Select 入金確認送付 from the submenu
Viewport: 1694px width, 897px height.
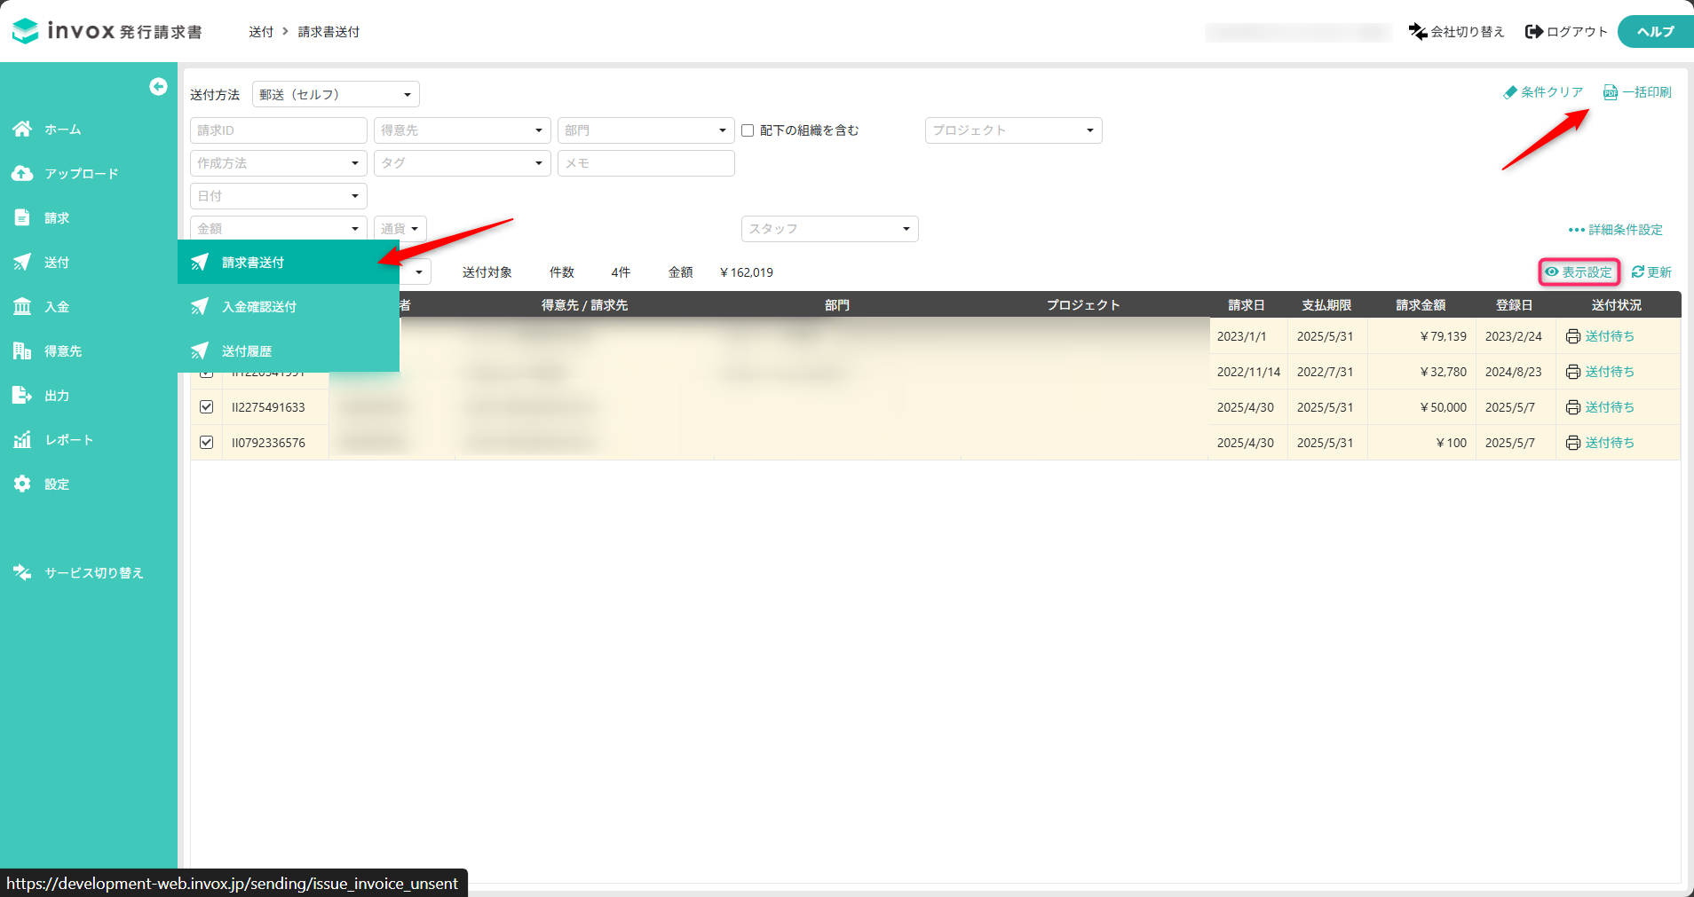(259, 307)
